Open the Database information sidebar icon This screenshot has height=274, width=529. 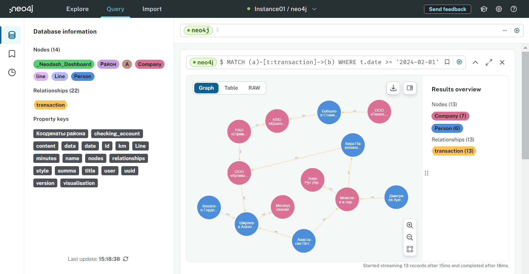point(12,35)
